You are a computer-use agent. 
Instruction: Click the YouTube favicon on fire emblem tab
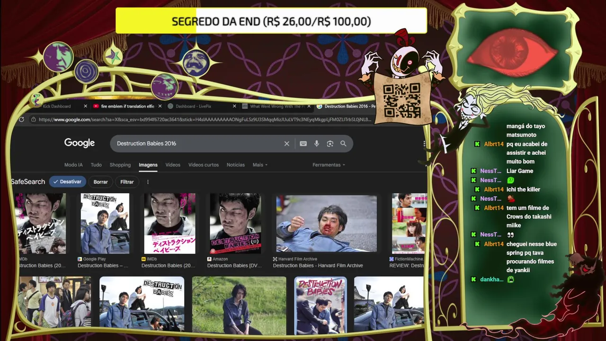pyautogui.click(x=96, y=106)
